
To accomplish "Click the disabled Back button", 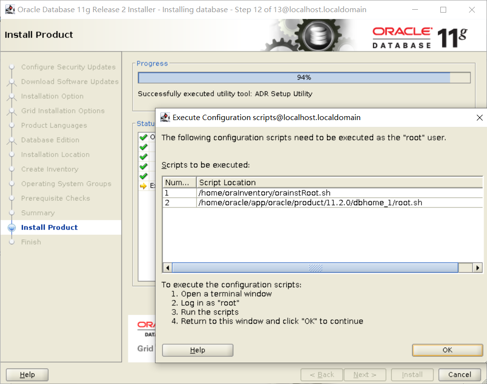I will pyautogui.click(x=322, y=375).
